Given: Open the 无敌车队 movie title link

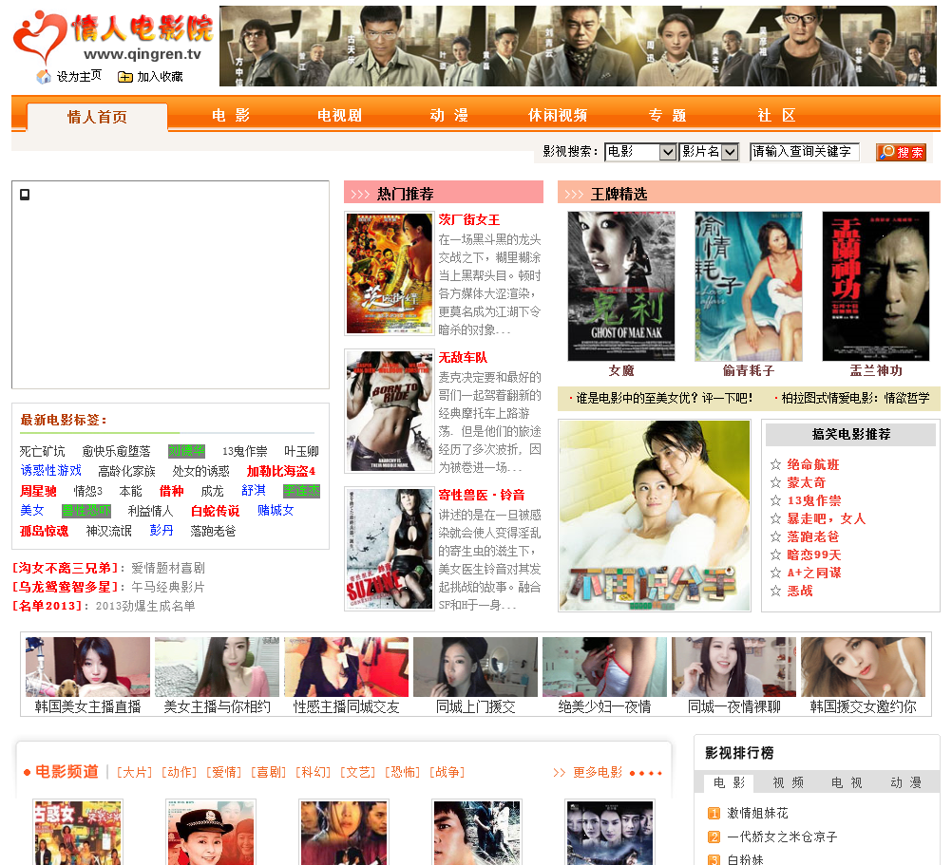Looking at the screenshot, I should (463, 357).
